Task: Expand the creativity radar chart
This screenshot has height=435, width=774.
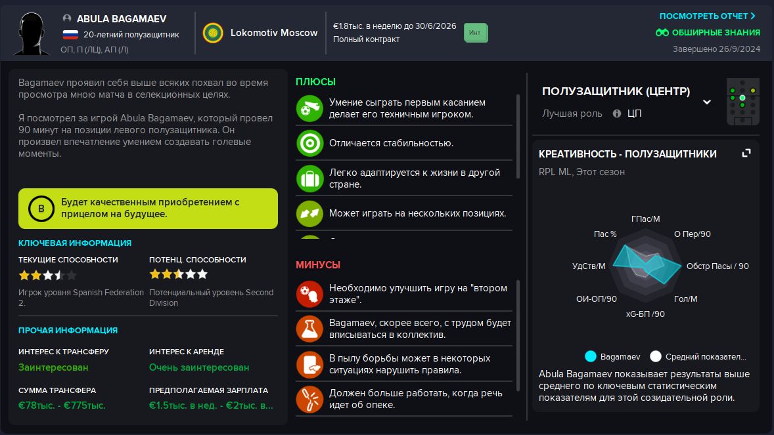Action: coord(746,153)
